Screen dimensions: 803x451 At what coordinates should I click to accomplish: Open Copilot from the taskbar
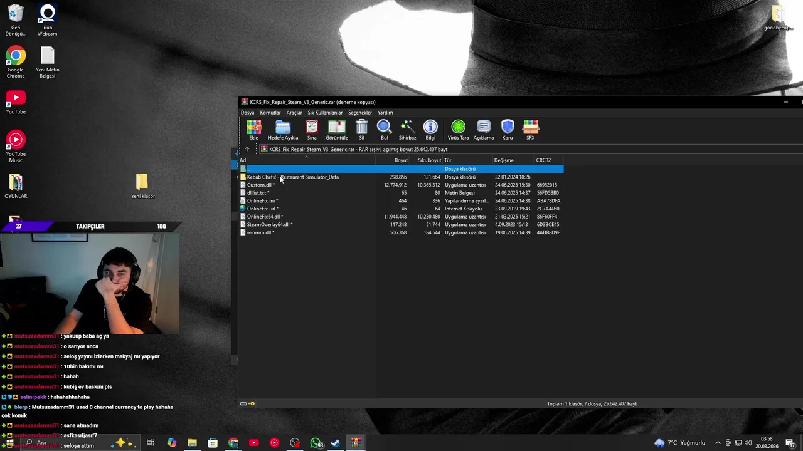point(171,443)
